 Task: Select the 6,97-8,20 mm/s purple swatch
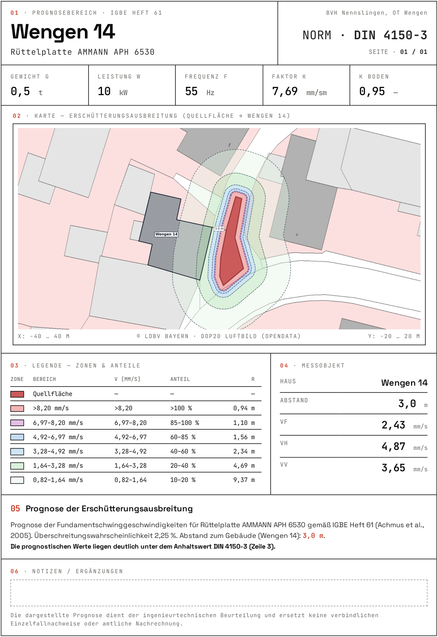17,423
